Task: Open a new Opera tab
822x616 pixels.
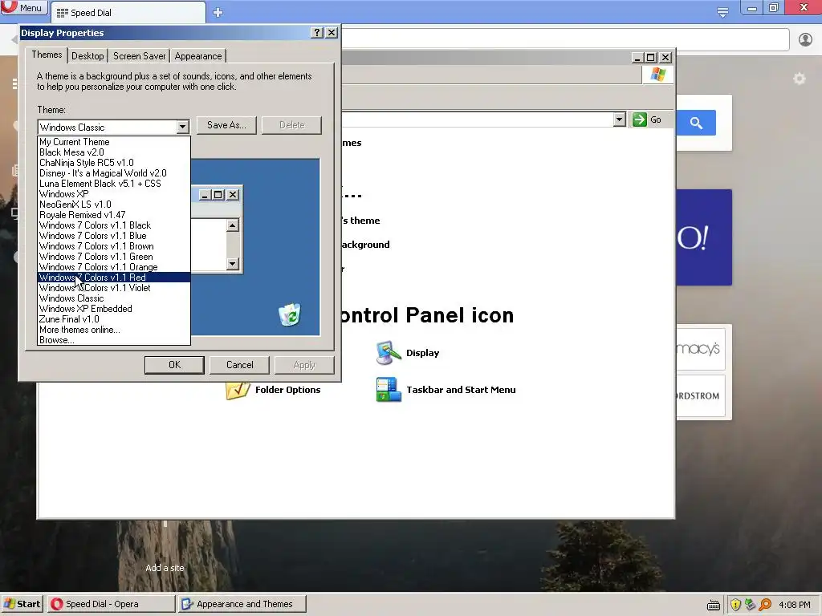Action: 218,13
